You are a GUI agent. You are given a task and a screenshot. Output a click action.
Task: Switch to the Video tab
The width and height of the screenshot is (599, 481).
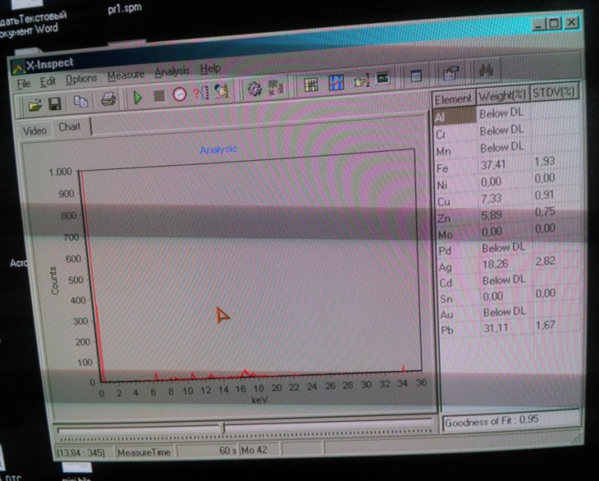coord(34,130)
